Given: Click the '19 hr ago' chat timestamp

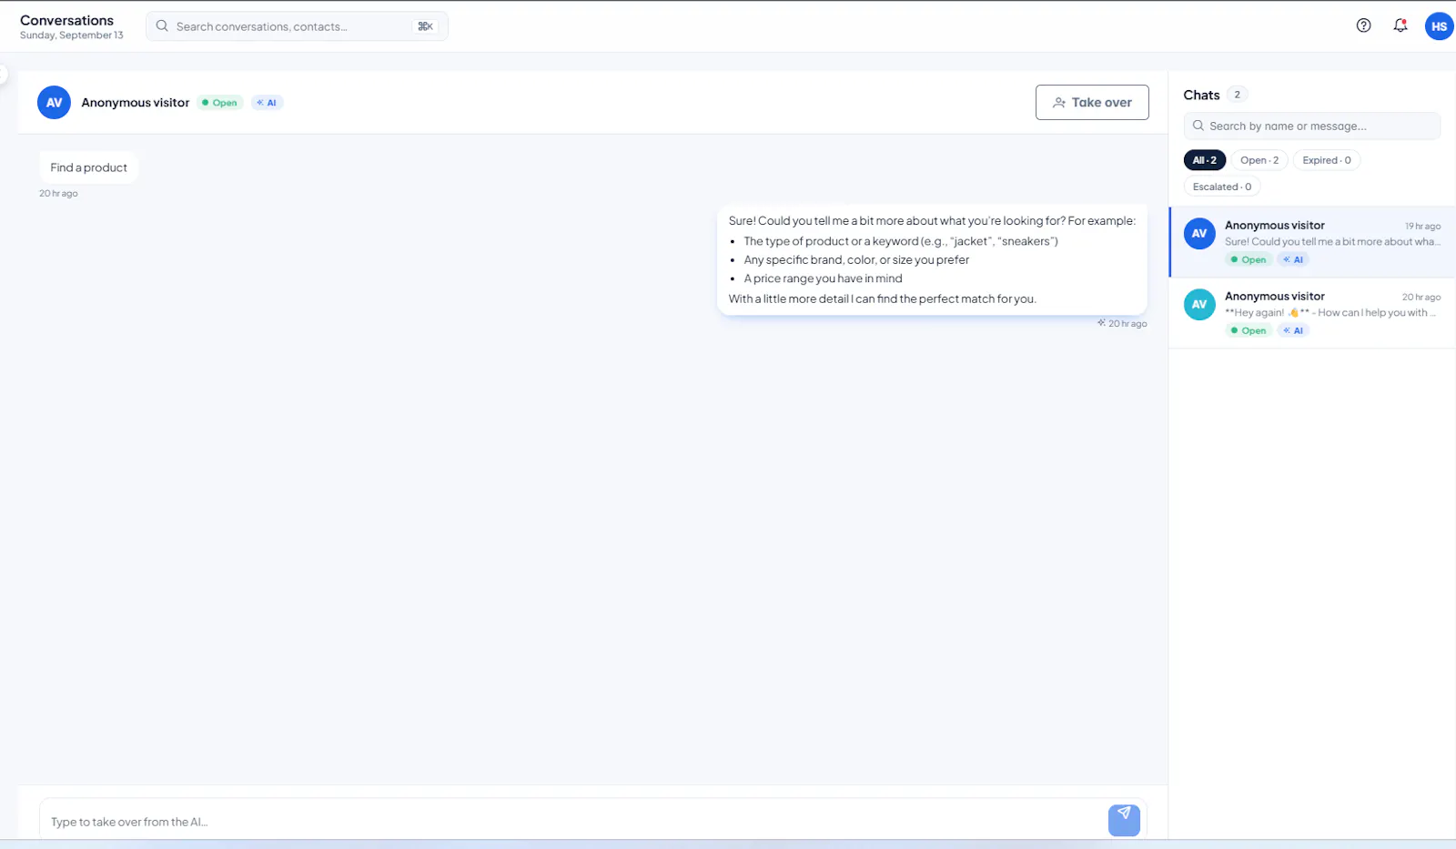Looking at the screenshot, I should pyautogui.click(x=1422, y=226).
